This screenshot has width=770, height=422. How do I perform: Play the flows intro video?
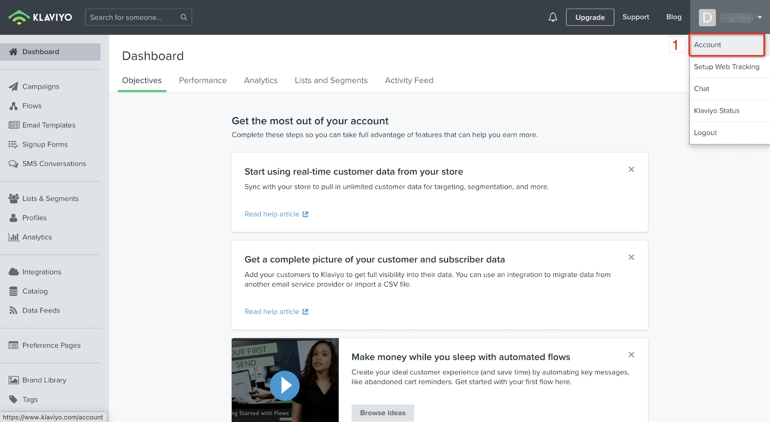click(x=284, y=385)
